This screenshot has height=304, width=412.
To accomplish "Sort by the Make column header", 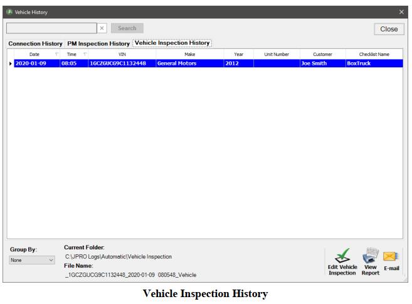I will point(190,54).
